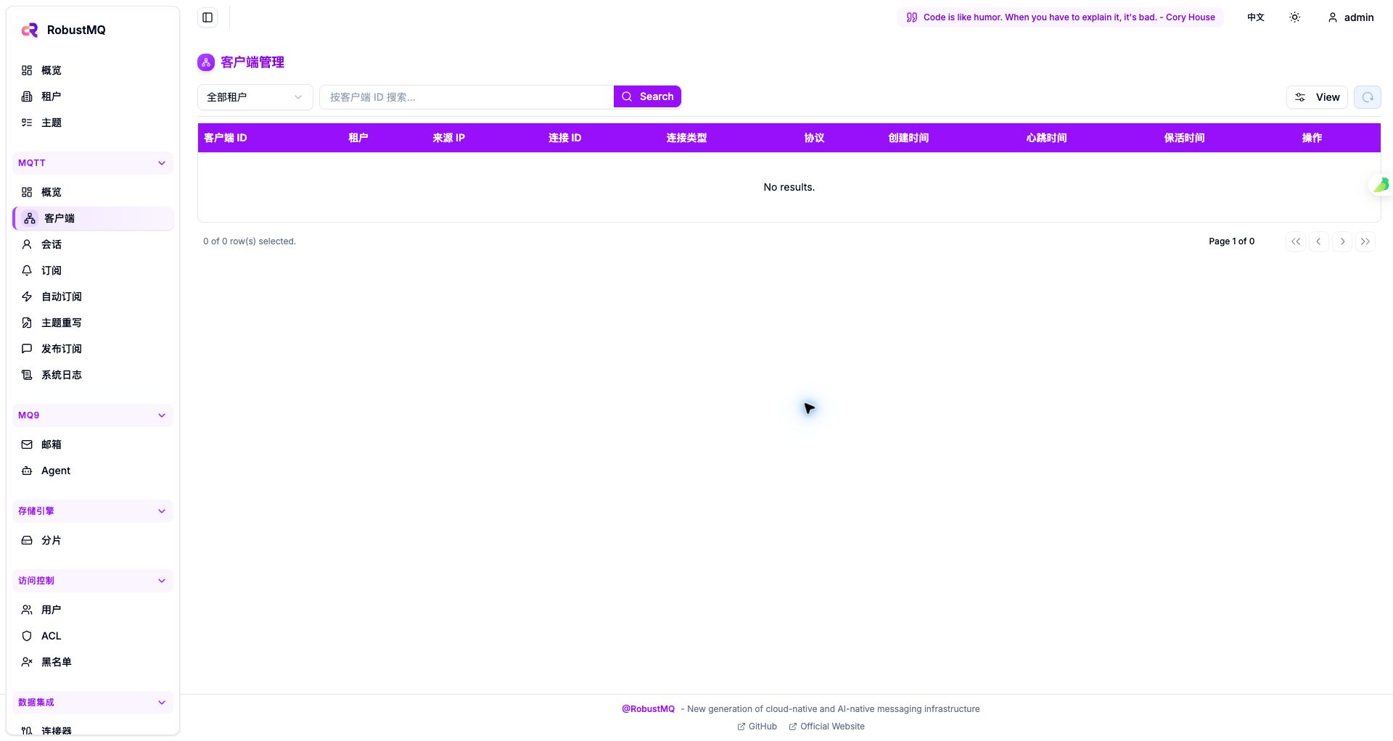The image size is (1393, 741).
Task: Go to previous page
Action: (1319, 241)
